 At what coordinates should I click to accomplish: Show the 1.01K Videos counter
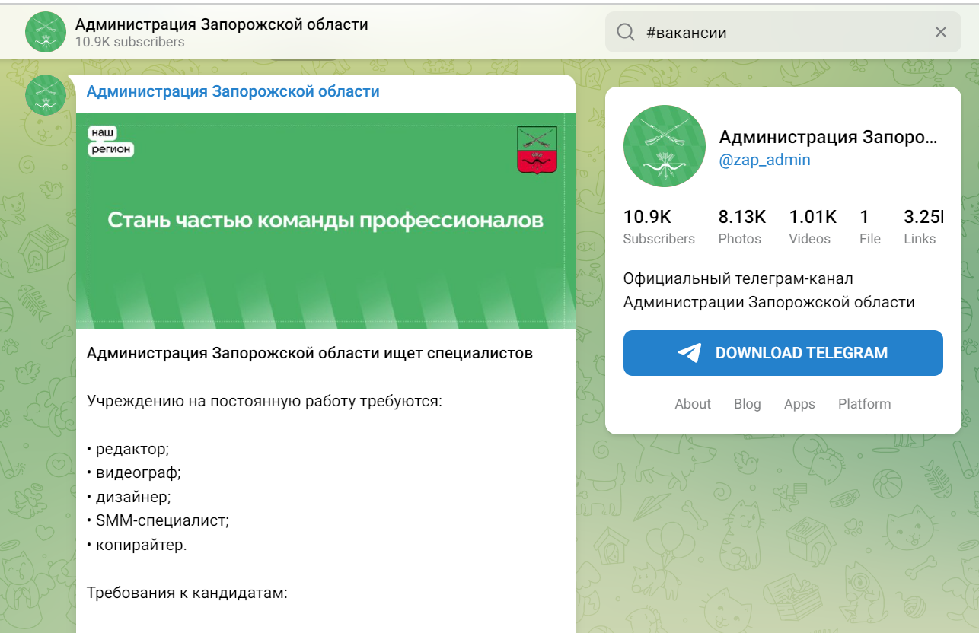click(x=812, y=227)
